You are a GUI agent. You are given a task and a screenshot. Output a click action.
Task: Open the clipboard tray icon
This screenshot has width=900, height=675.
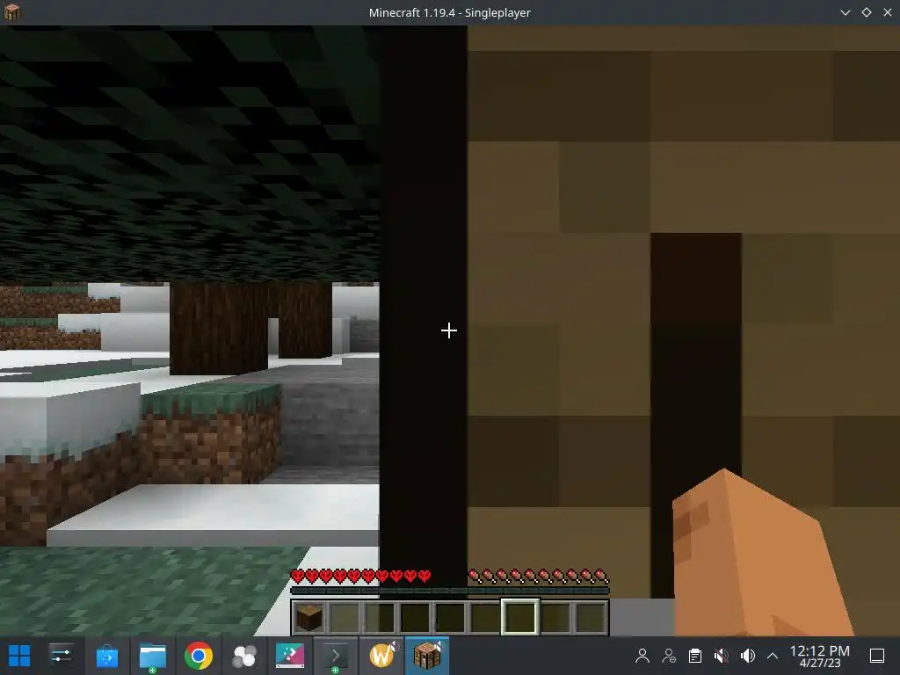(695, 656)
